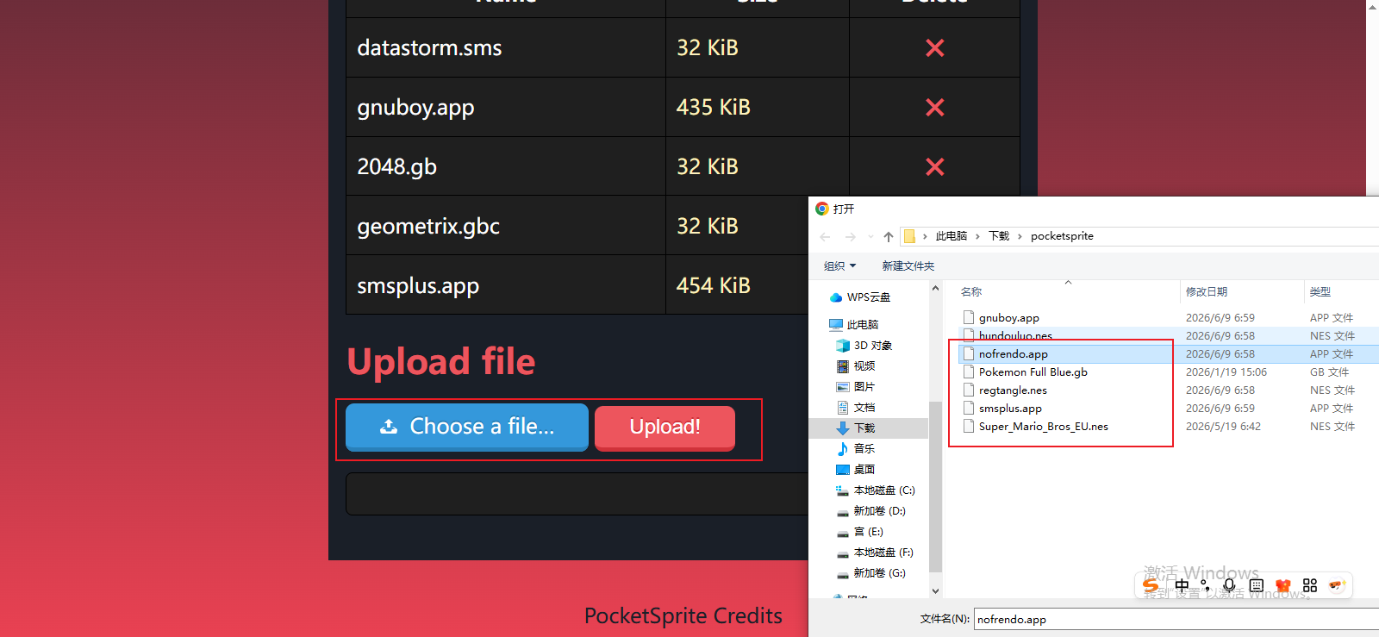The width and height of the screenshot is (1379, 637).
Task: Delete datastorm.sms using its red X
Action: point(934,48)
